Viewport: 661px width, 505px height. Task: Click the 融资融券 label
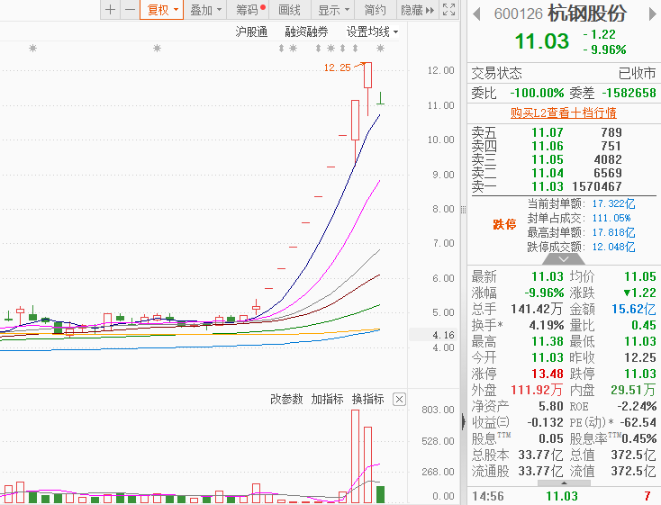coord(306,32)
